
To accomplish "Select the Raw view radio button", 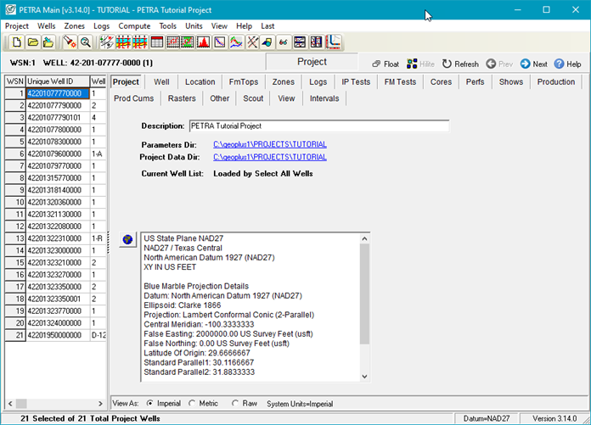I will click(235, 403).
